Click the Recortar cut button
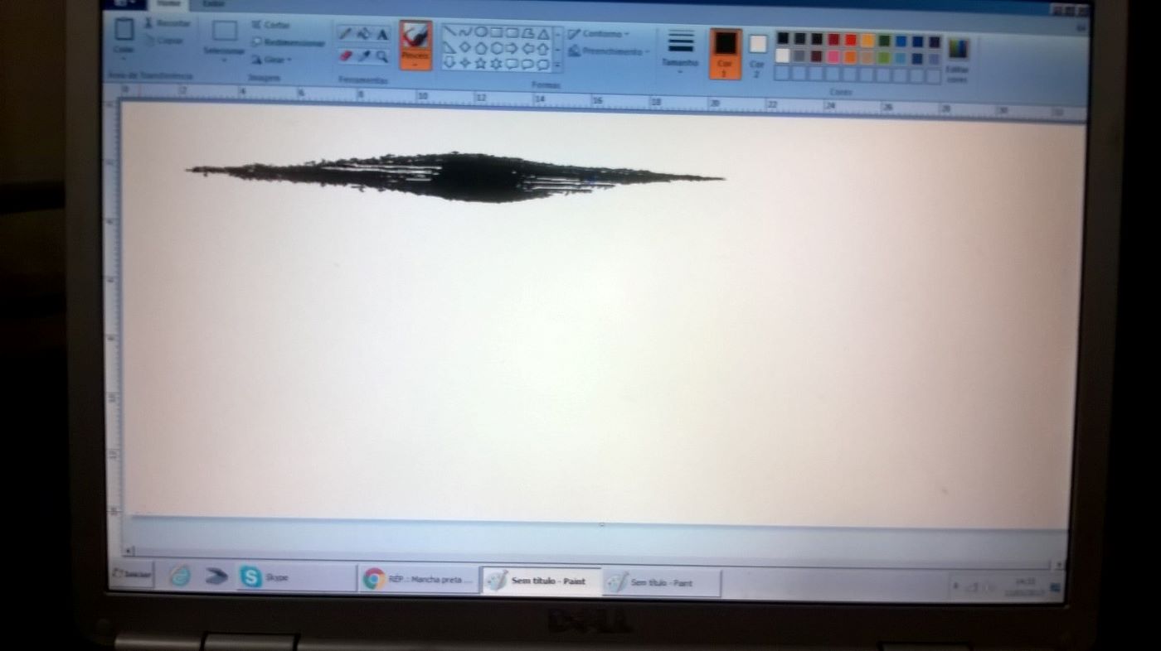The height and width of the screenshot is (651, 1161). [167, 23]
